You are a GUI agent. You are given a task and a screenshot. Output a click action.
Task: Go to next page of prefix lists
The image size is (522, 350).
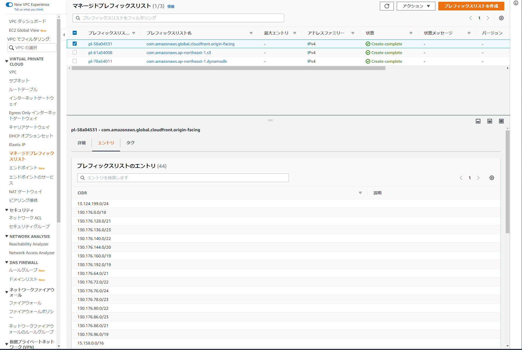coord(488,18)
